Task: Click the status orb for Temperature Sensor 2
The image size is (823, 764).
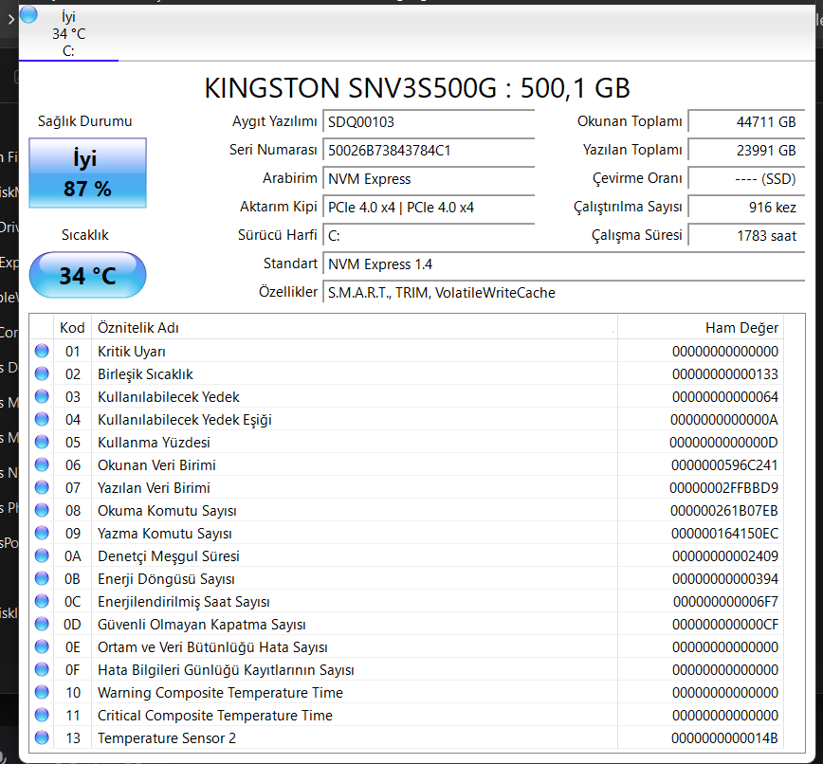Action: [42, 737]
